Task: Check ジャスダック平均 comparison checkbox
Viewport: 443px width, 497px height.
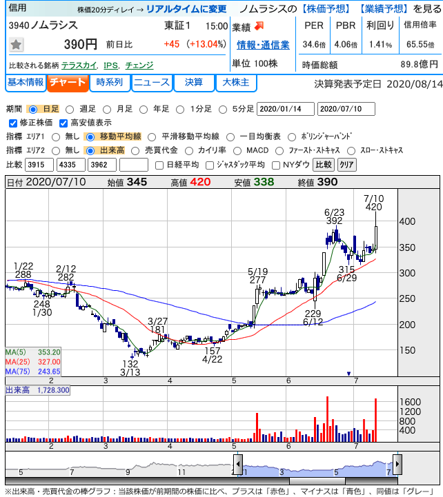Action: click(210, 165)
